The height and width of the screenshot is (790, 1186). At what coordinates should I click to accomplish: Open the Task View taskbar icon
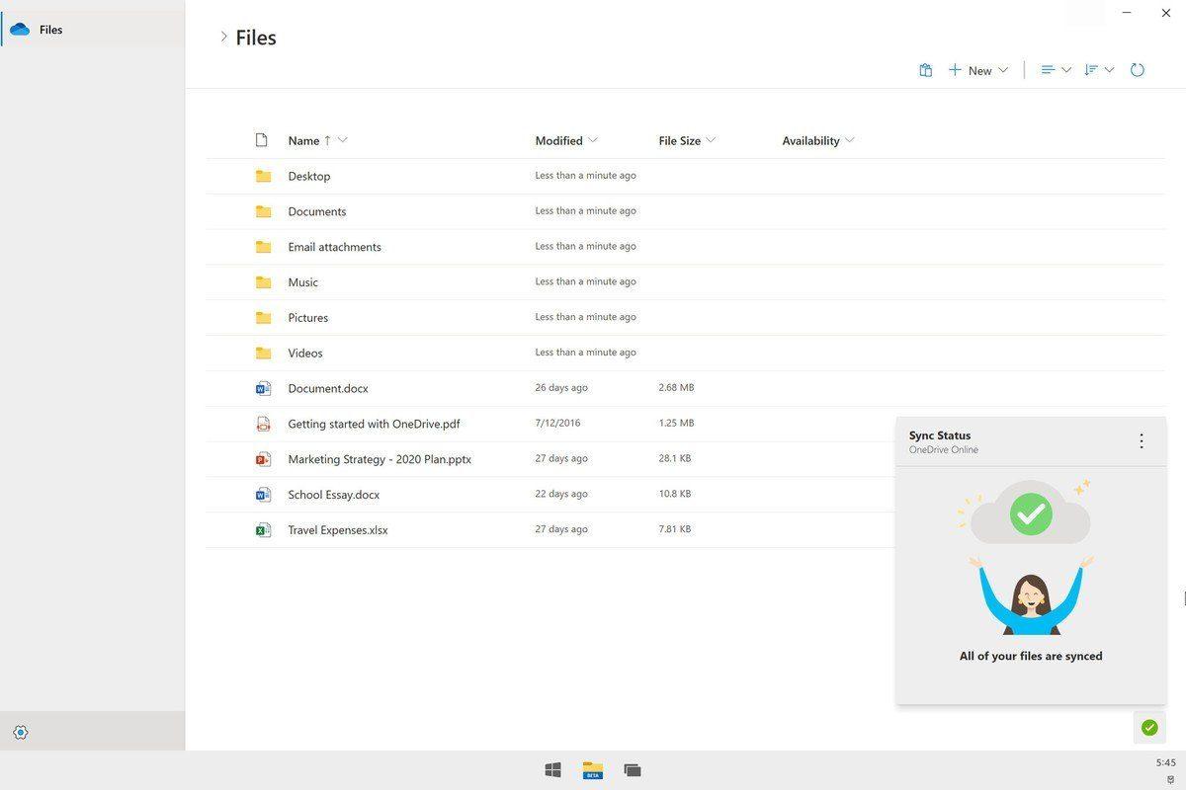click(x=633, y=769)
